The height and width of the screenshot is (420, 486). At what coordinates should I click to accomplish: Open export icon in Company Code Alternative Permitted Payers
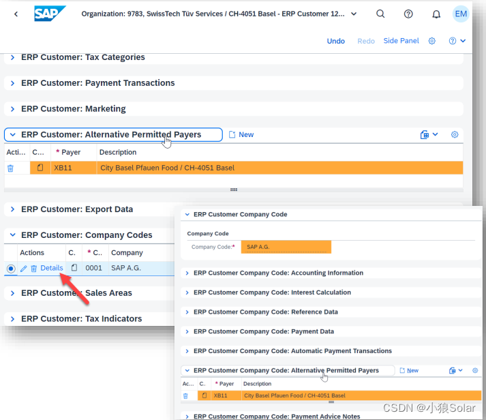[452, 370]
